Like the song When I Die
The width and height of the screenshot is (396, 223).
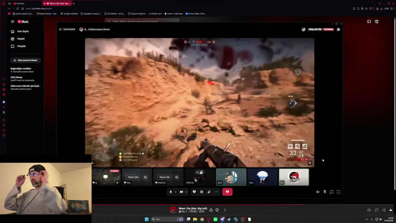pos(211,210)
